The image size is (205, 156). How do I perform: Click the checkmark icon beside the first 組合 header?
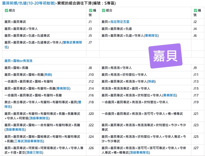(x=7, y=10)
